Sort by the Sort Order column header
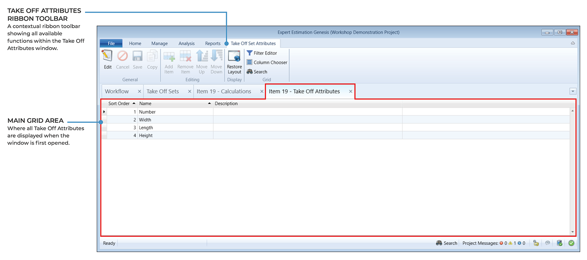The width and height of the screenshot is (587, 260). coord(119,104)
